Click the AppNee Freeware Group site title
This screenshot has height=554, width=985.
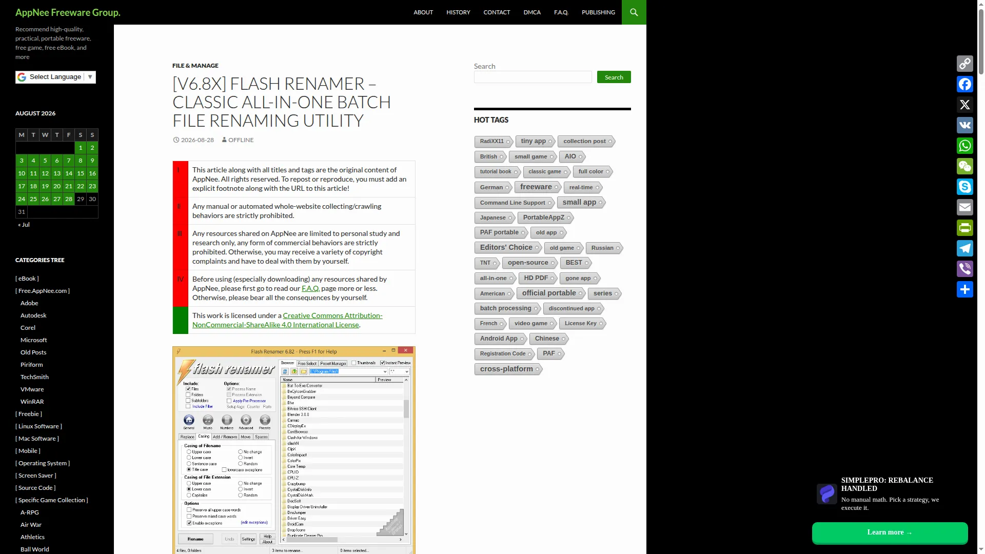tap(68, 12)
